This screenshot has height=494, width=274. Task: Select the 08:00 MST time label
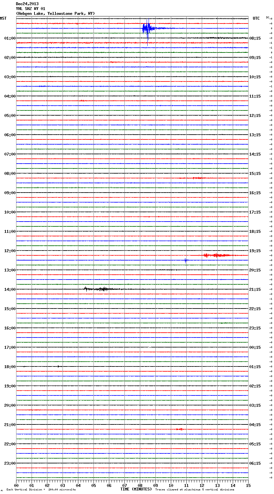pyautogui.click(x=10, y=174)
